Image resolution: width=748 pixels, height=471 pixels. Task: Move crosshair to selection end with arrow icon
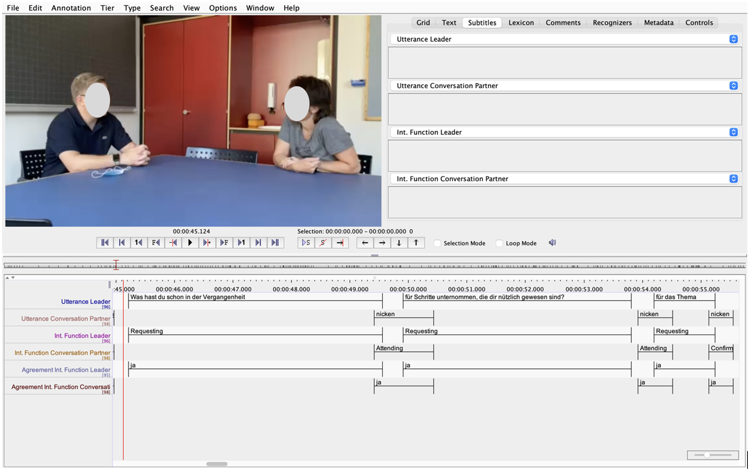(x=339, y=243)
